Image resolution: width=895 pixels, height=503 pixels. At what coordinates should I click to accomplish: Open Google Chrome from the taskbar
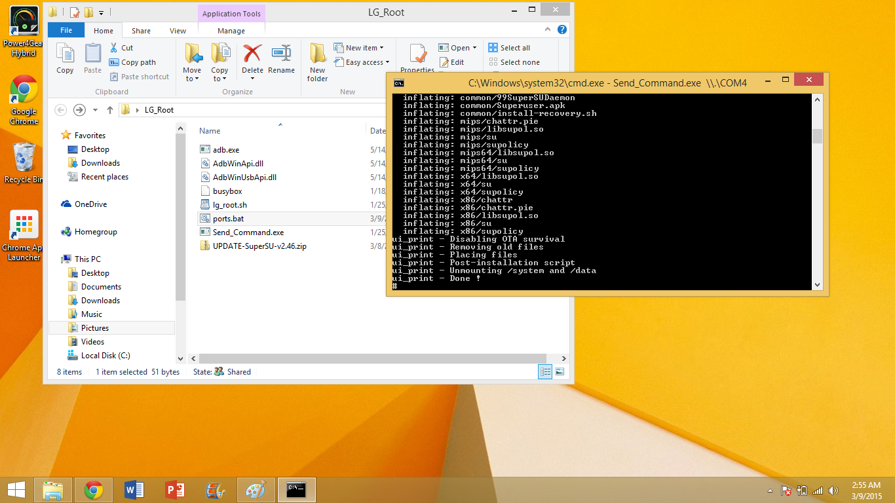(x=94, y=490)
